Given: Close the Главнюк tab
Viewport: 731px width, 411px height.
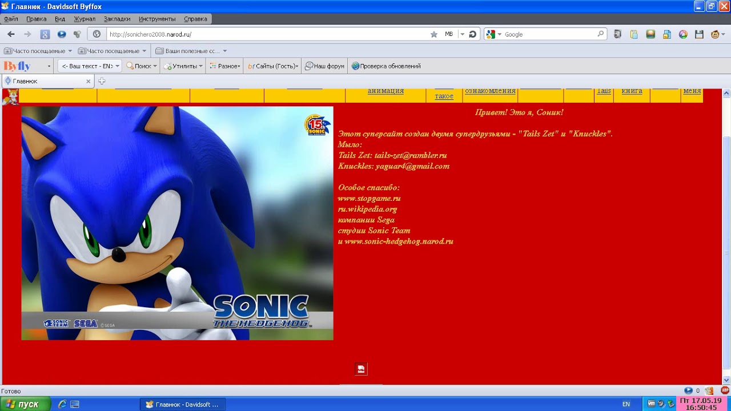Looking at the screenshot, I should coord(88,81).
